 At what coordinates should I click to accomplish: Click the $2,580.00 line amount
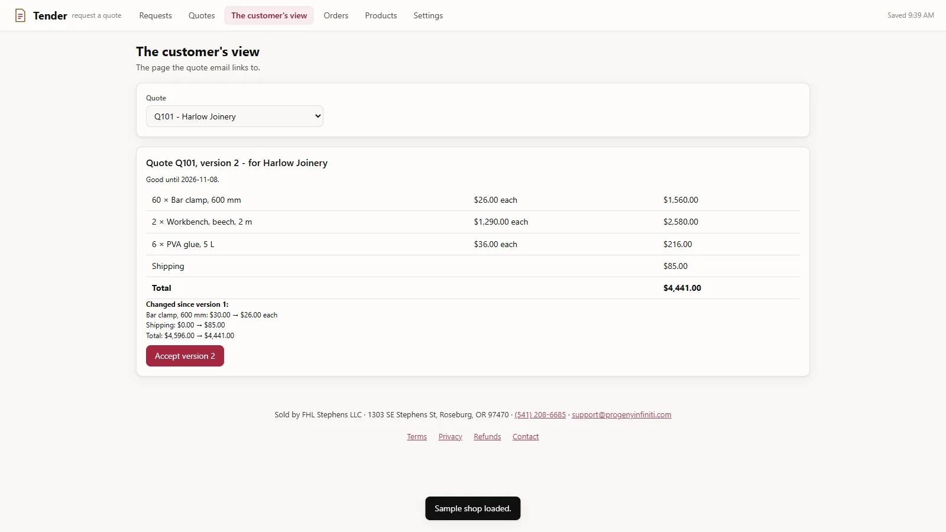(681, 222)
